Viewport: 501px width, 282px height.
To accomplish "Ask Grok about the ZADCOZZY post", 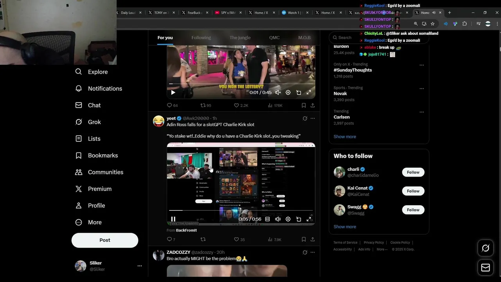I will pos(305,252).
